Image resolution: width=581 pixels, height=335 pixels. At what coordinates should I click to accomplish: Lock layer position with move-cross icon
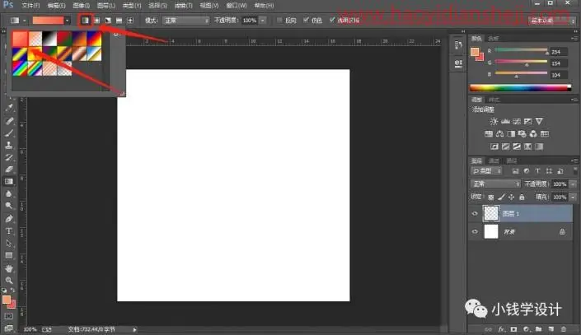(x=511, y=197)
